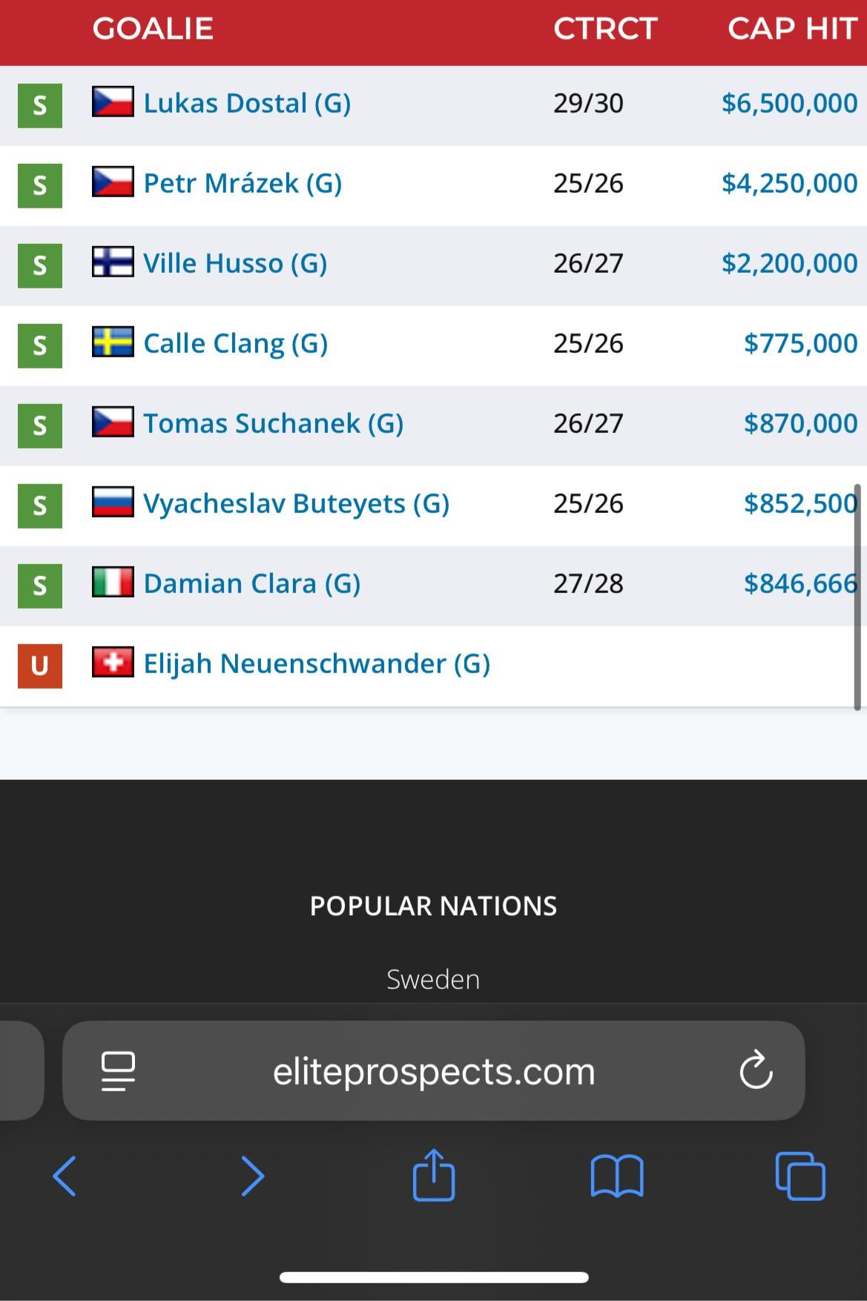Image resolution: width=867 pixels, height=1301 pixels.
Task: Click the Czech flag beside Petr Mrázek
Action: (x=113, y=182)
